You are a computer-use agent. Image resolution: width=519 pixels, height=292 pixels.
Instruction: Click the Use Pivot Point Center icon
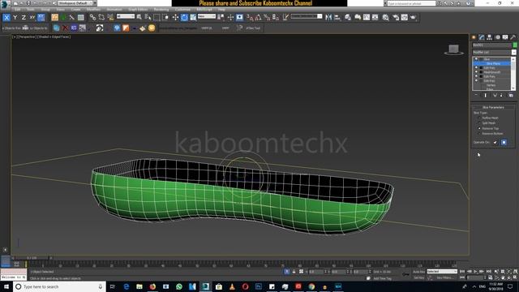tap(221, 17)
